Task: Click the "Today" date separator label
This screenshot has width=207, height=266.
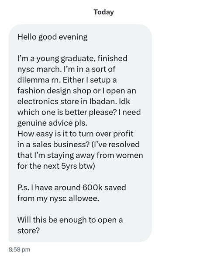Action: pos(103,12)
